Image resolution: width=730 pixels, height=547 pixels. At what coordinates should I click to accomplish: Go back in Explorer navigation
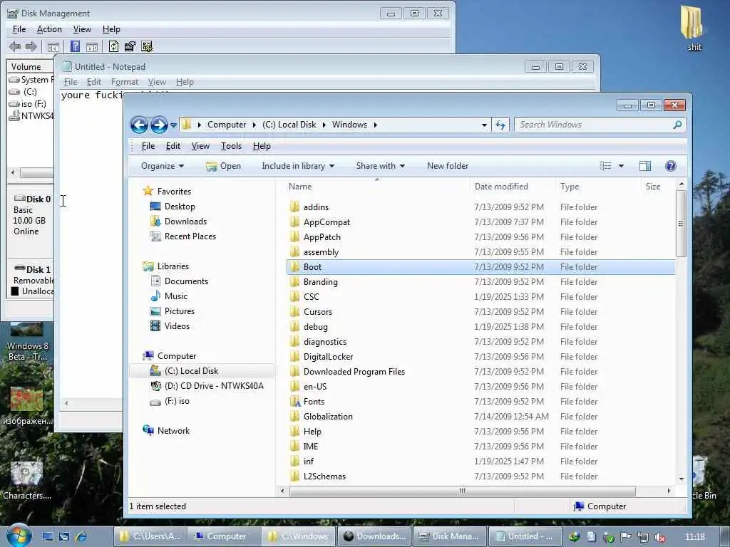[x=139, y=125]
